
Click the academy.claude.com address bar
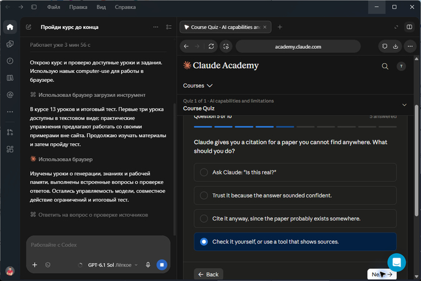tap(298, 46)
